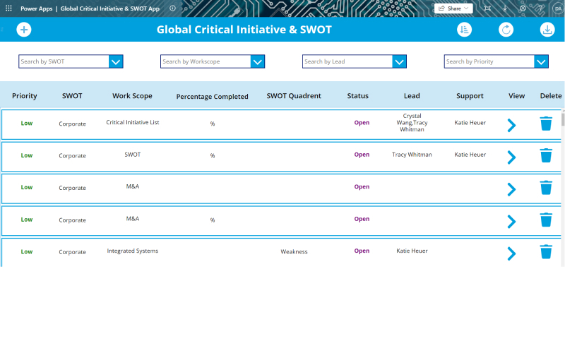View the Integrated Systems row details

[x=511, y=253]
